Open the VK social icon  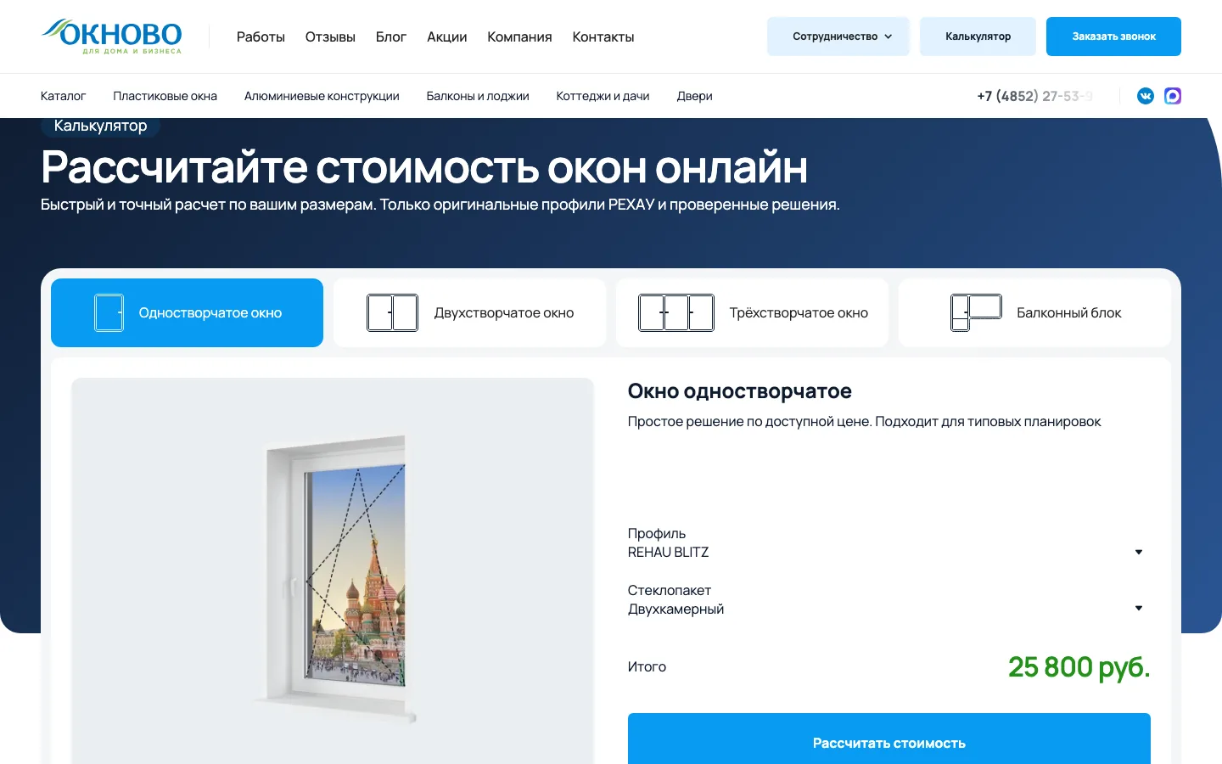pyautogui.click(x=1146, y=96)
